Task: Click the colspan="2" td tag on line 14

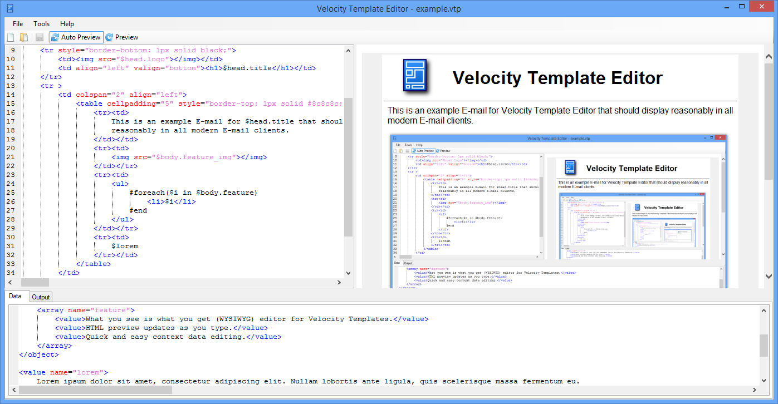Action: coord(123,95)
